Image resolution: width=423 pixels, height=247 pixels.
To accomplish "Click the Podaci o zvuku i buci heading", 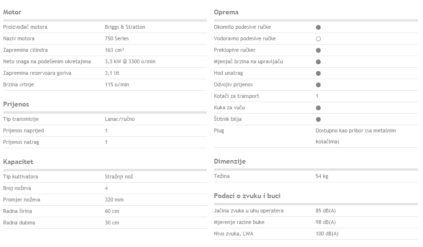I will 247,196.
